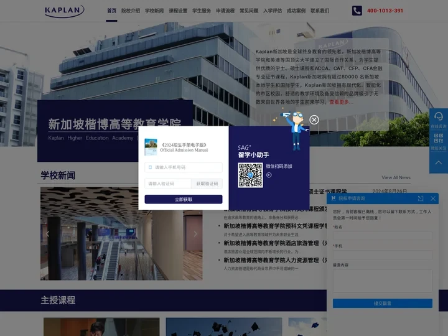The height and width of the screenshot is (336, 448).
Task: Open the View All News link
Action: coord(396,178)
